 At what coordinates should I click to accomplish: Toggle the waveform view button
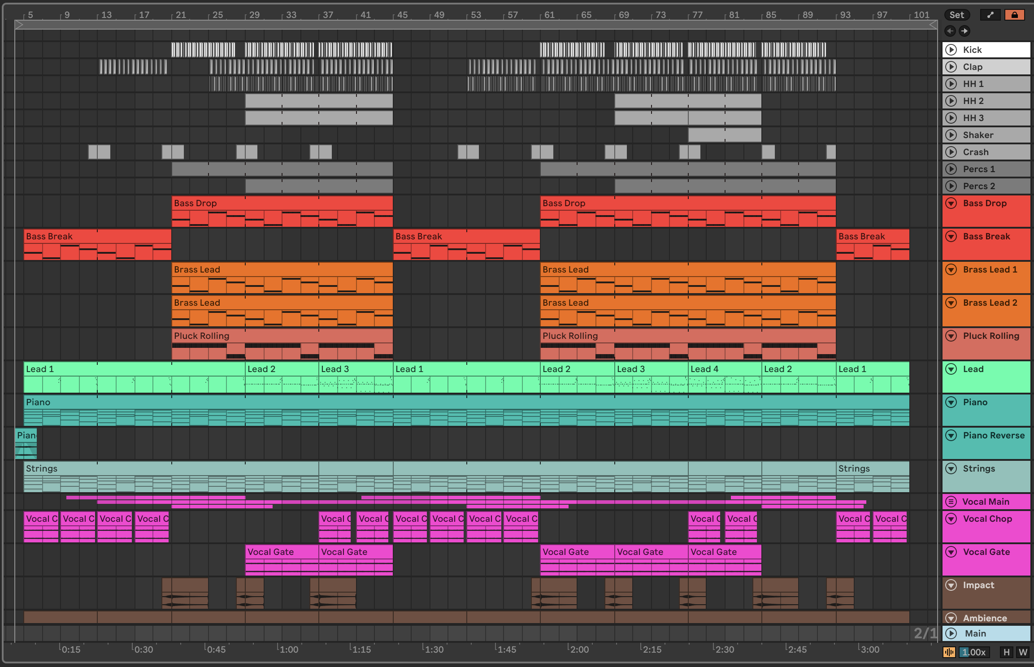[x=949, y=652]
